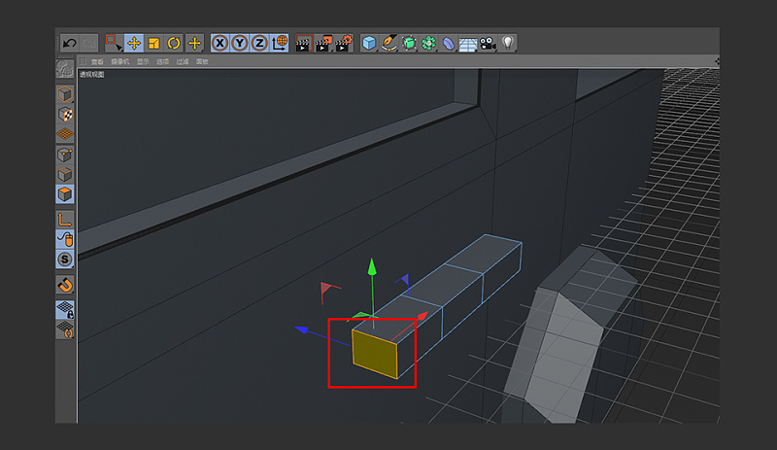Open the Deformer bend icon

tap(449, 43)
